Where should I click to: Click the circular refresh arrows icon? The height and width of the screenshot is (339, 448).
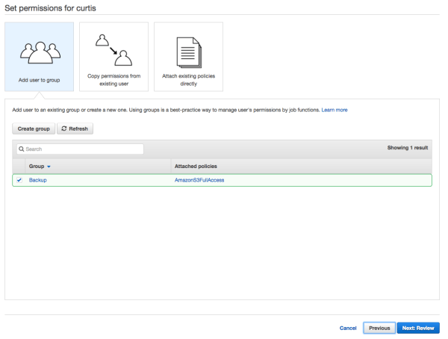point(64,129)
